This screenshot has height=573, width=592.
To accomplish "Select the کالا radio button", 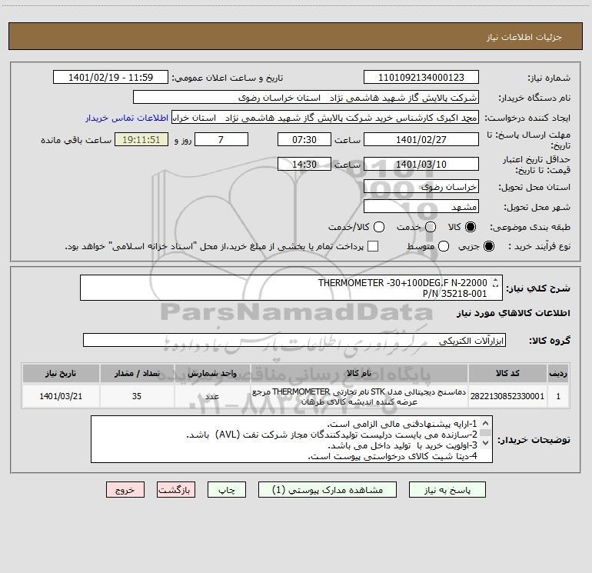I will click(471, 227).
